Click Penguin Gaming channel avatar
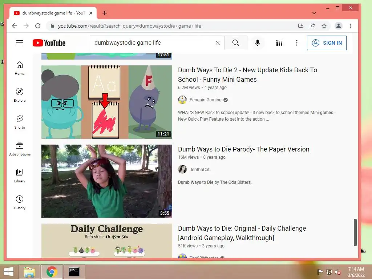This screenshot has width=372, height=279. coord(182,100)
